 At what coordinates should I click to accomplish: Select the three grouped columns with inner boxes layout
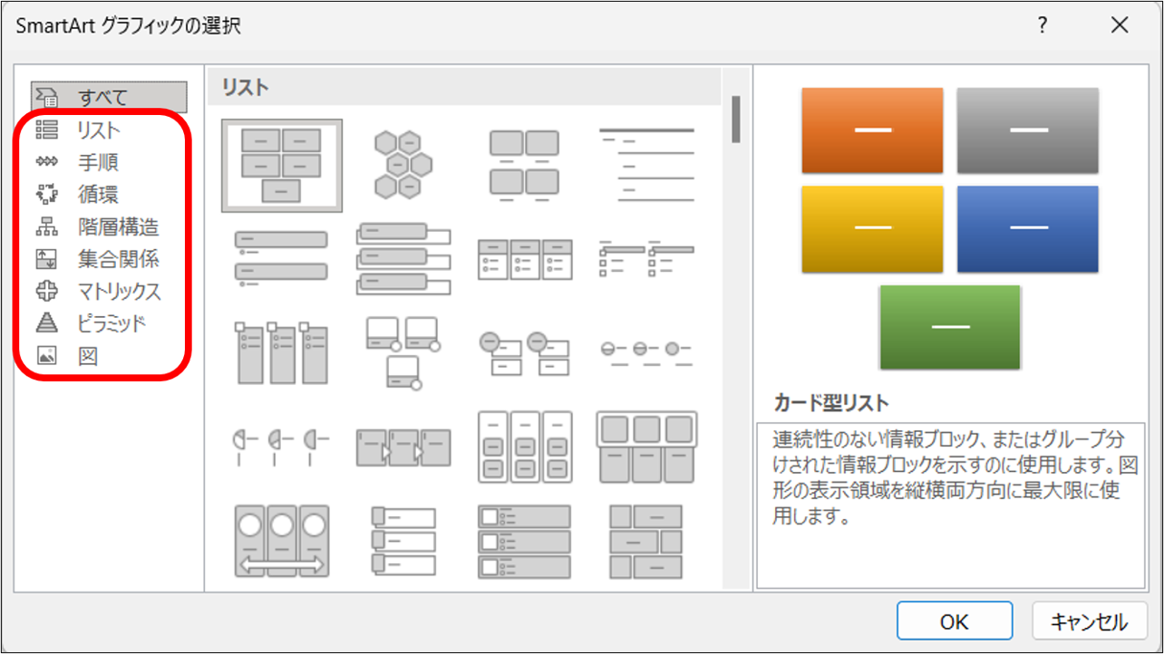(524, 447)
